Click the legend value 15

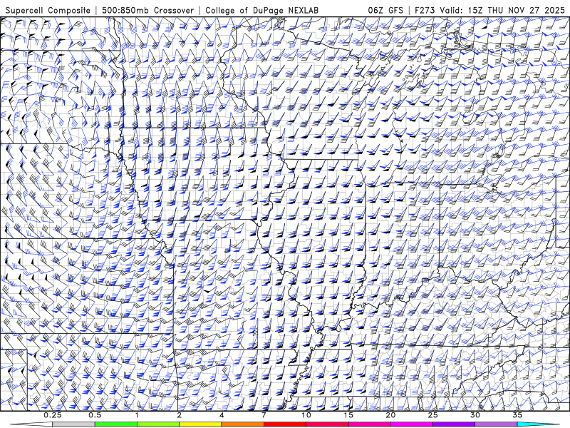tap(348, 415)
